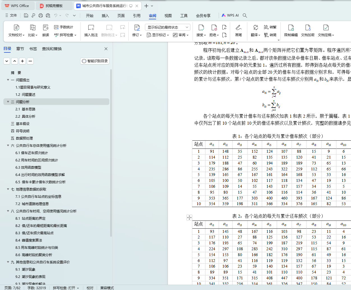Click the up arrow button in outline pane

tap(15, 61)
